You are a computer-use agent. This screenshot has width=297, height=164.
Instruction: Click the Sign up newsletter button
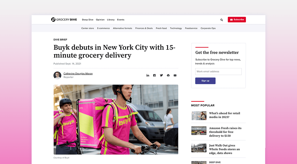point(205,81)
